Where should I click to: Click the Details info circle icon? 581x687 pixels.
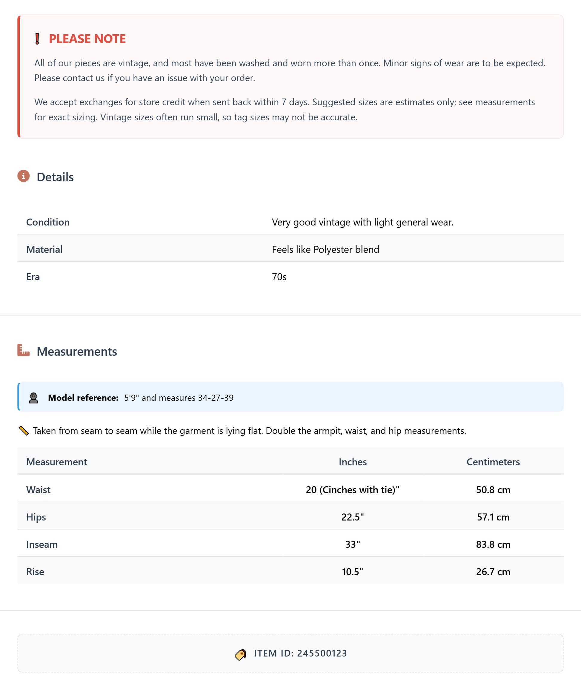tap(23, 176)
